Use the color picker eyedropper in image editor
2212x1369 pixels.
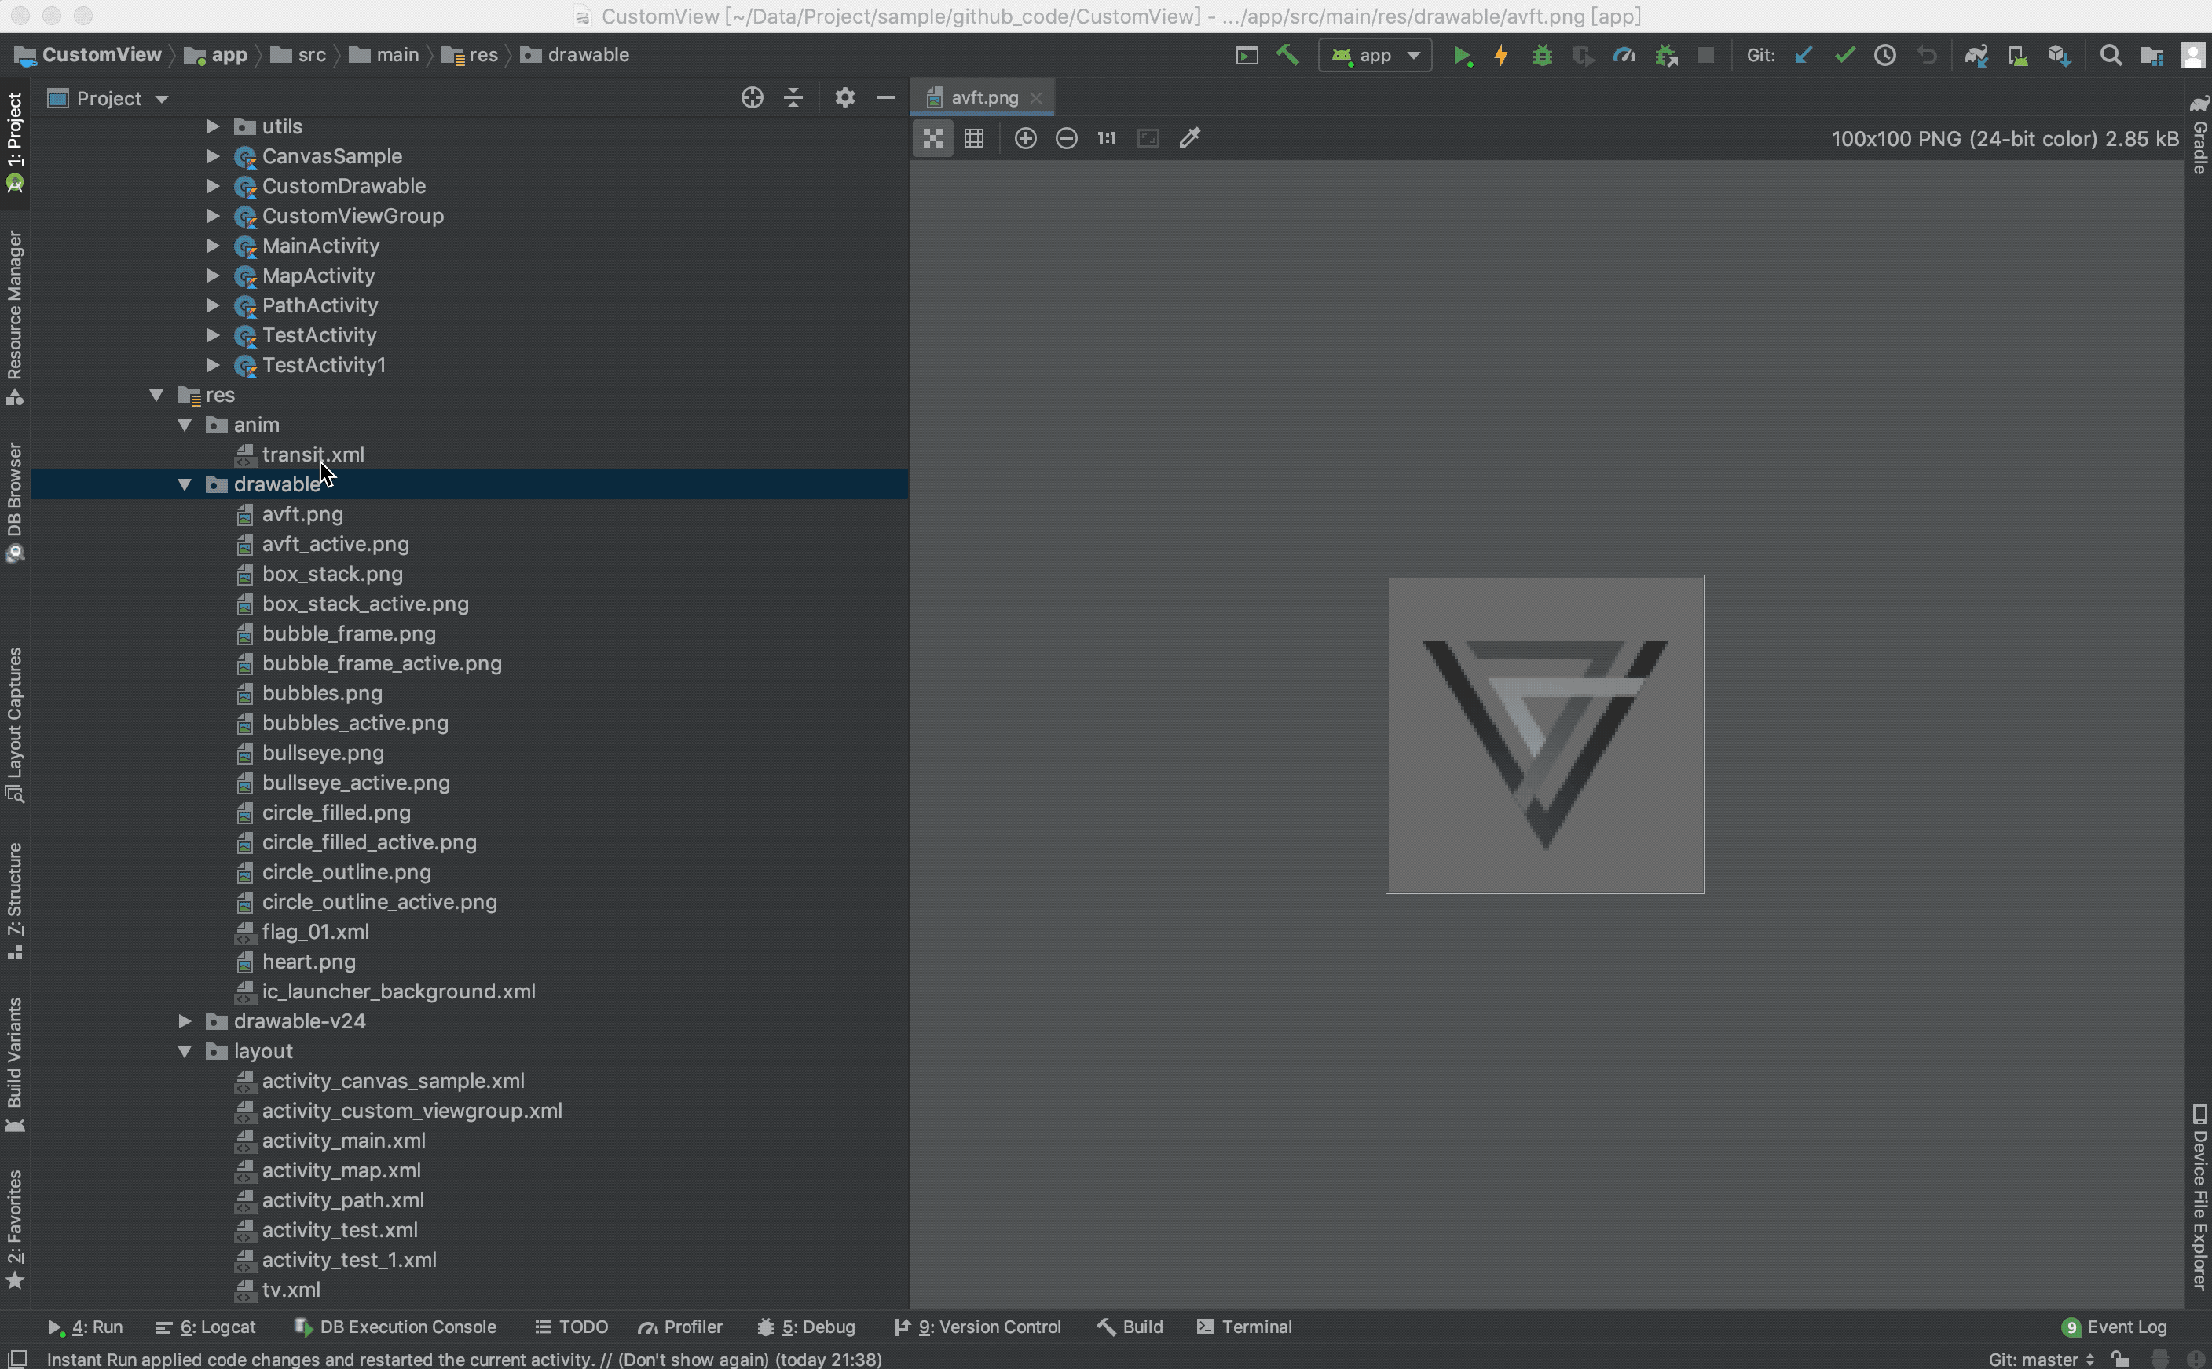1189,137
